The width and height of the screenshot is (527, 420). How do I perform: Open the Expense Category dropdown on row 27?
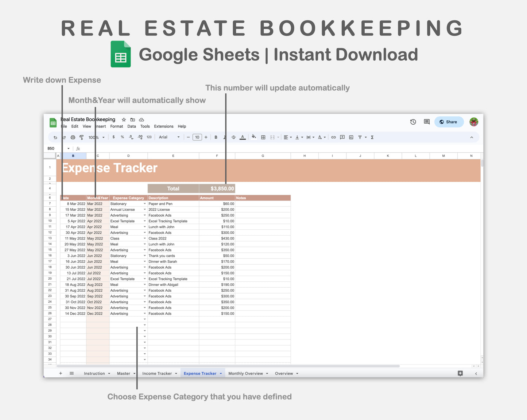pos(144,319)
